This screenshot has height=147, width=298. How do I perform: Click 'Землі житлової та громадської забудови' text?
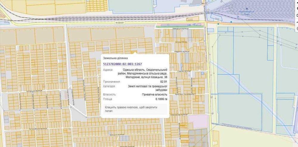coord(148,88)
